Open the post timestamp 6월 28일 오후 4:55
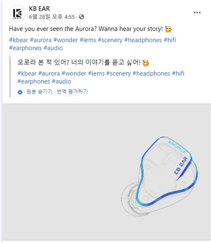This screenshot has height=243, width=211. (52, 17)
